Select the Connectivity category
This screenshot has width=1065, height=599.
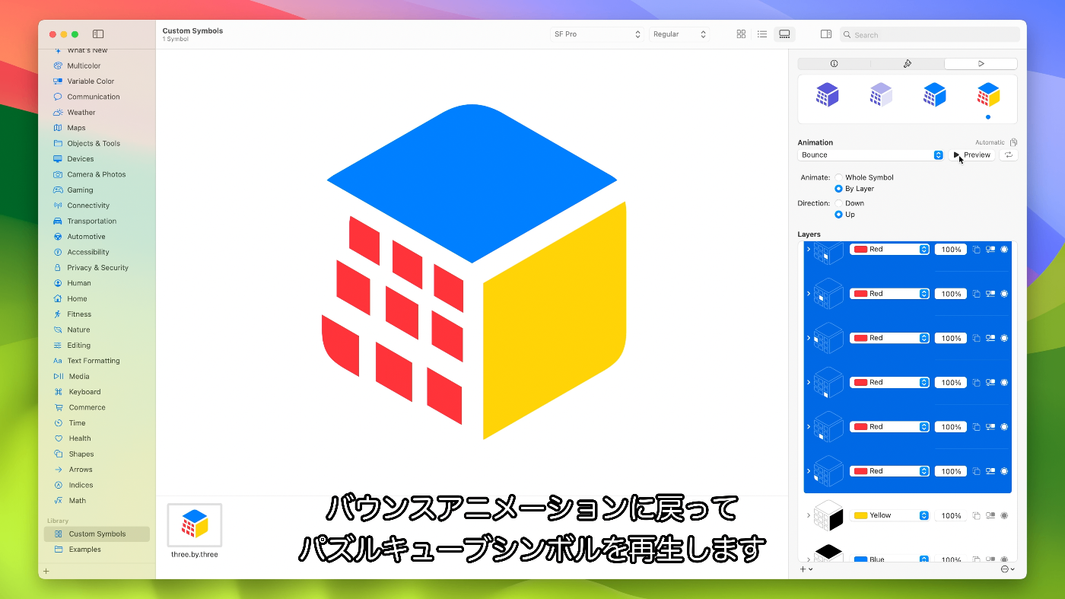tap(88, 206)
